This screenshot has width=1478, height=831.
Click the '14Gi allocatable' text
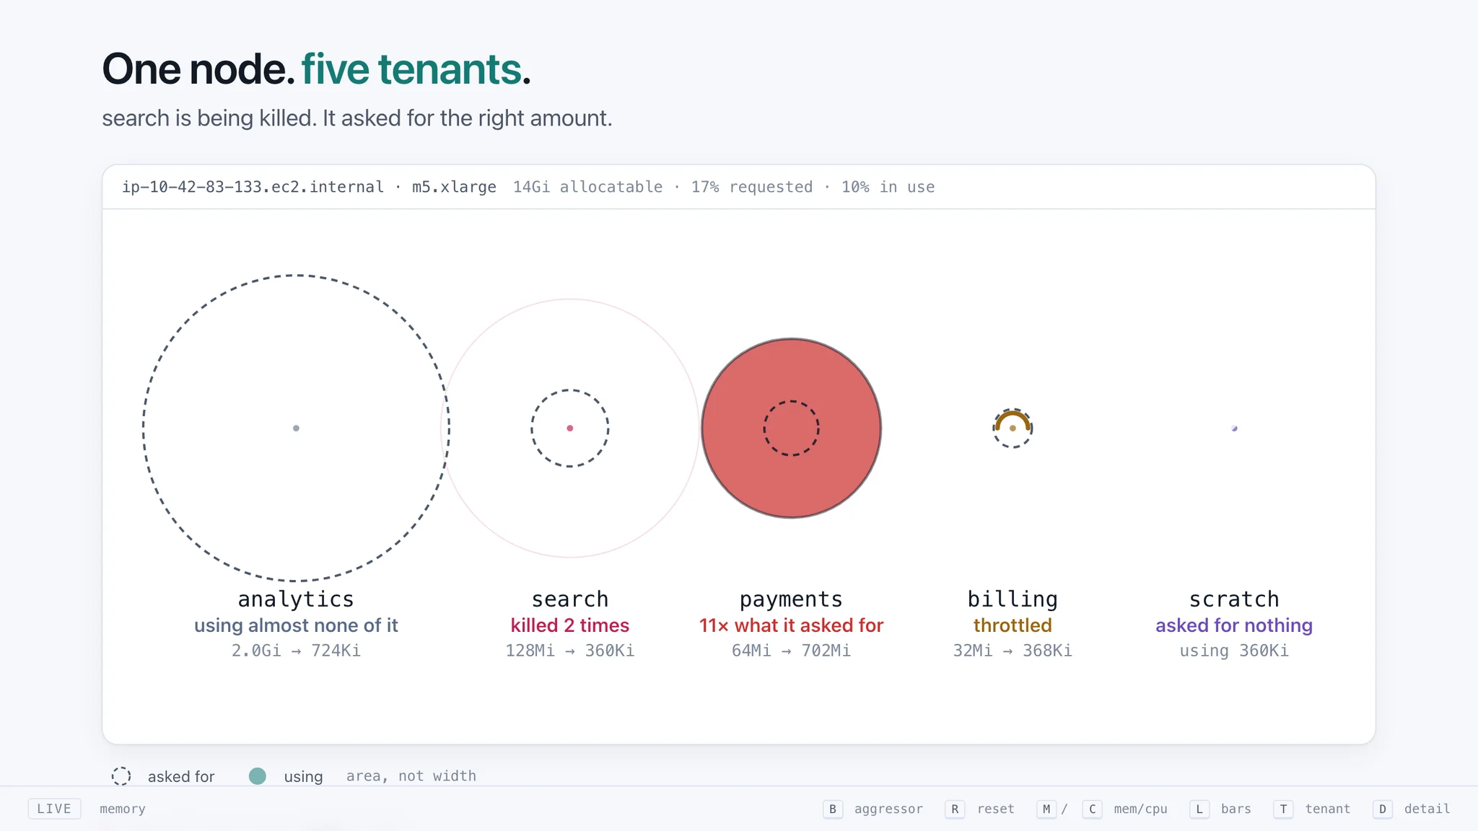pos(587,187)
